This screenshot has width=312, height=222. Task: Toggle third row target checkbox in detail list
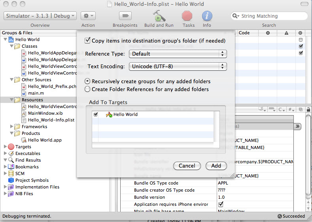click(301, 53)
